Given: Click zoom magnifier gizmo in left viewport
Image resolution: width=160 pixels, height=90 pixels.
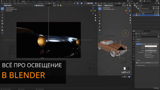Looking at the screenshot, I should (95, 15).
